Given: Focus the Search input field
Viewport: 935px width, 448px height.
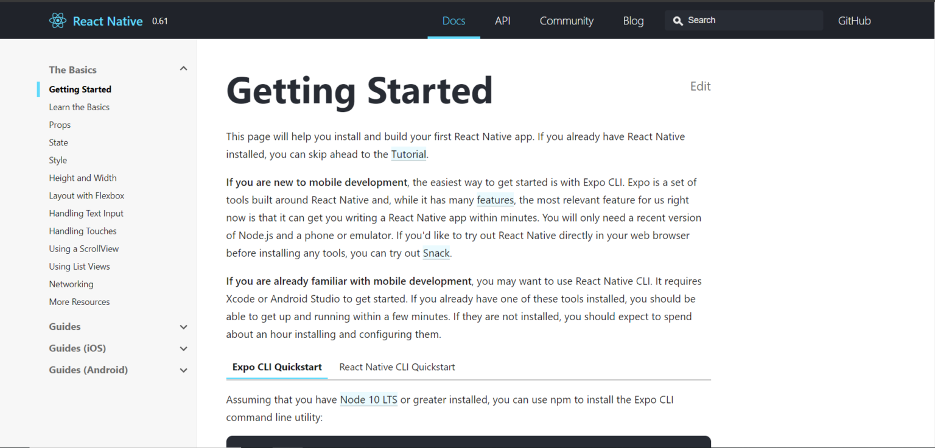Looking at the screenshot, I should pos(744,21).
